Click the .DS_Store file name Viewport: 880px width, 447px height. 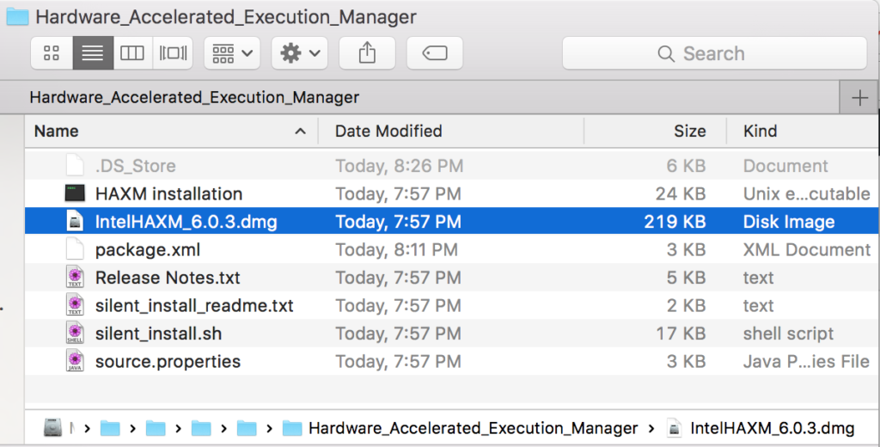[135, 166]
